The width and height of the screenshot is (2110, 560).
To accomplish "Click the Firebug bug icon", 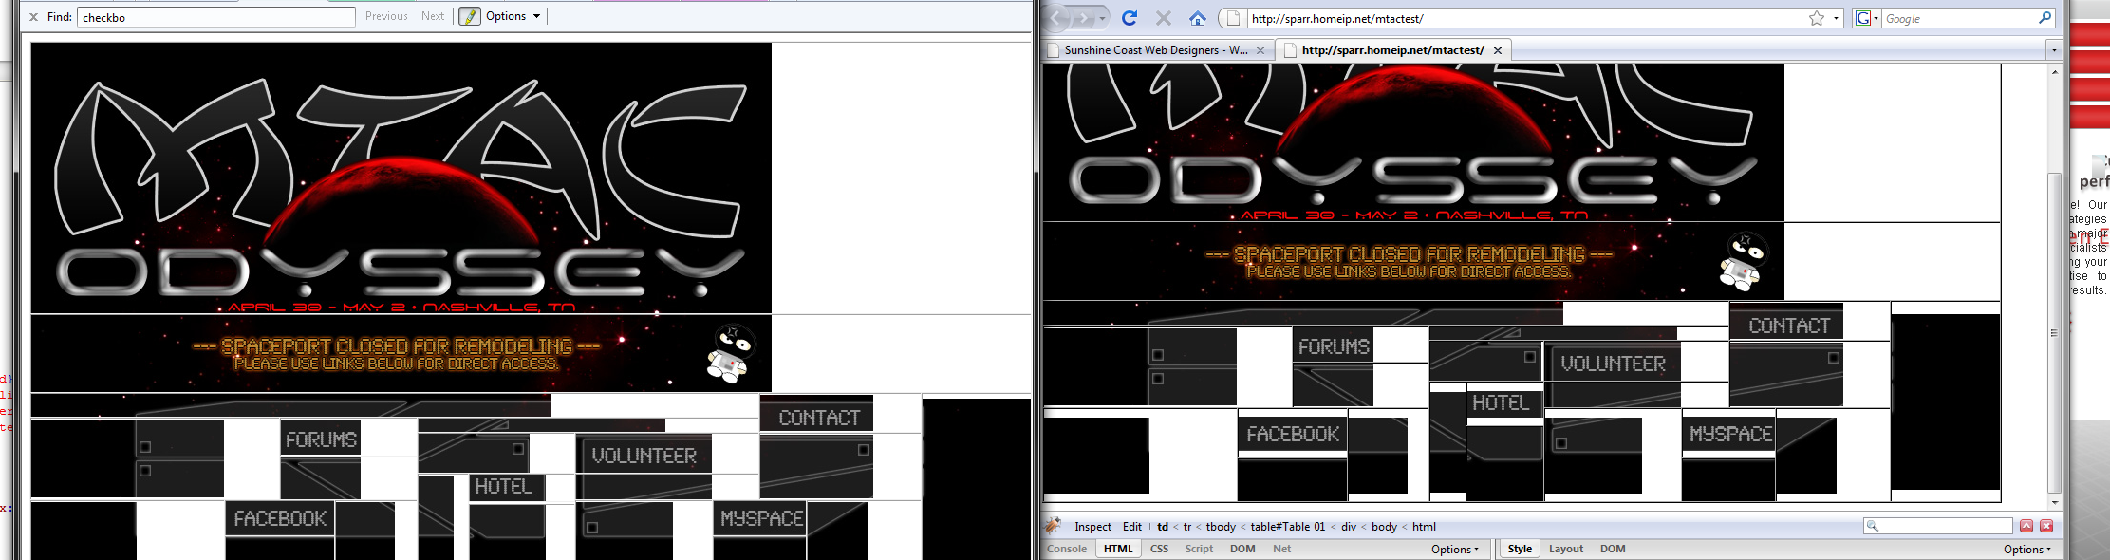I will coord(1054,526).
